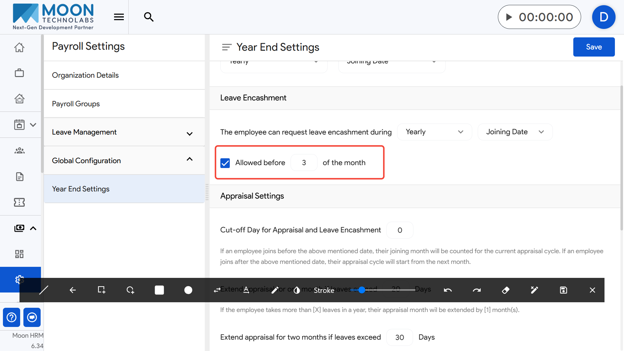Click the search magnifier icon
This screenshot has height=351, width=624.
pyautogui.click(x=149, y=17)
